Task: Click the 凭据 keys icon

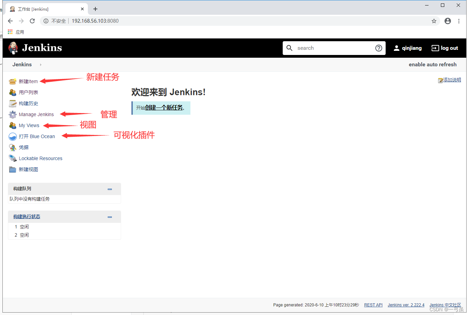Action: click(x=13, y=147)
